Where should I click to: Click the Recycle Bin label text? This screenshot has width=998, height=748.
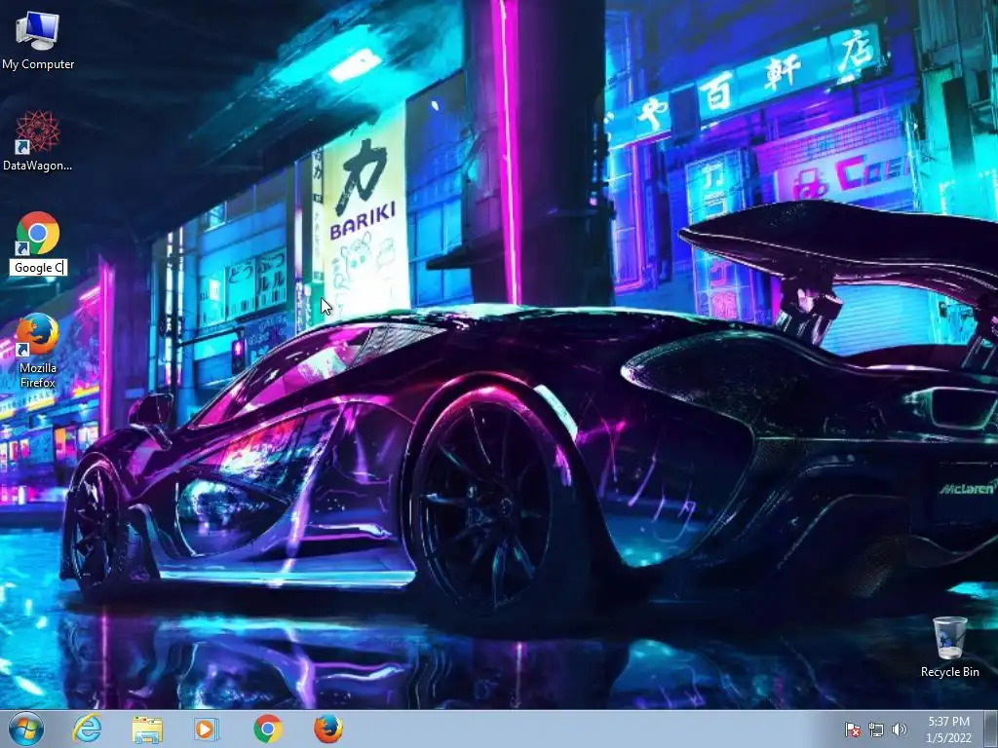coord(949,672)
